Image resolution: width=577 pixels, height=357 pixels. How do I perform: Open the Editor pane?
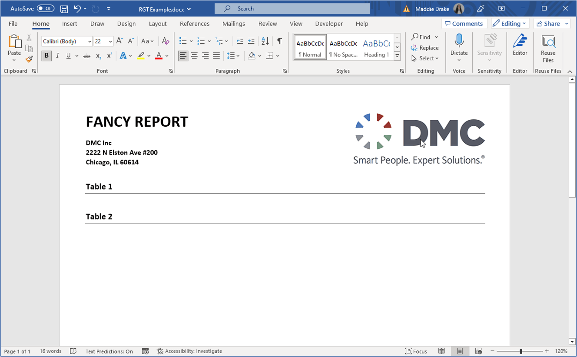(520, 46)
